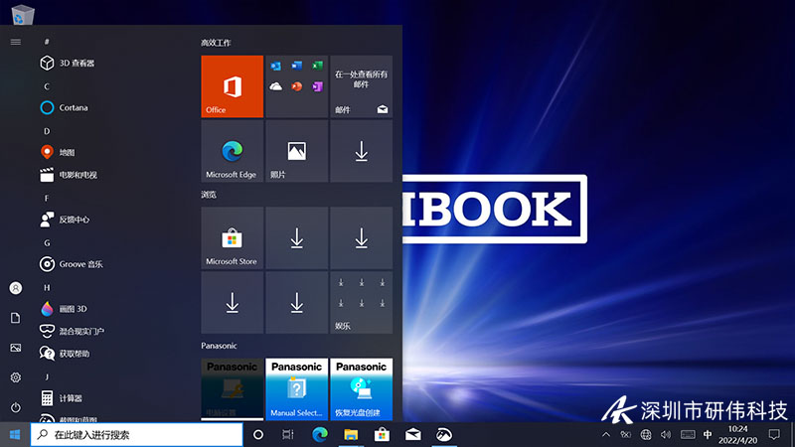Open Panasonic Manual Select tile
795x447 pixels.
[x=296, y=388]
